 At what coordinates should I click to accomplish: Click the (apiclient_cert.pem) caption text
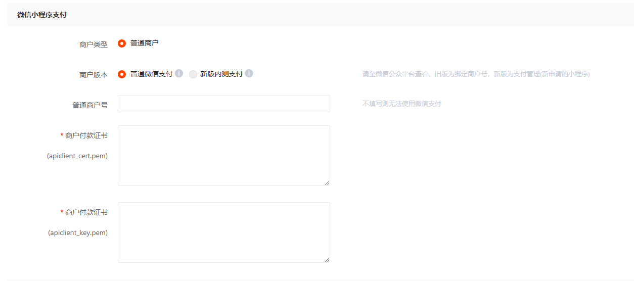point(77,156)
